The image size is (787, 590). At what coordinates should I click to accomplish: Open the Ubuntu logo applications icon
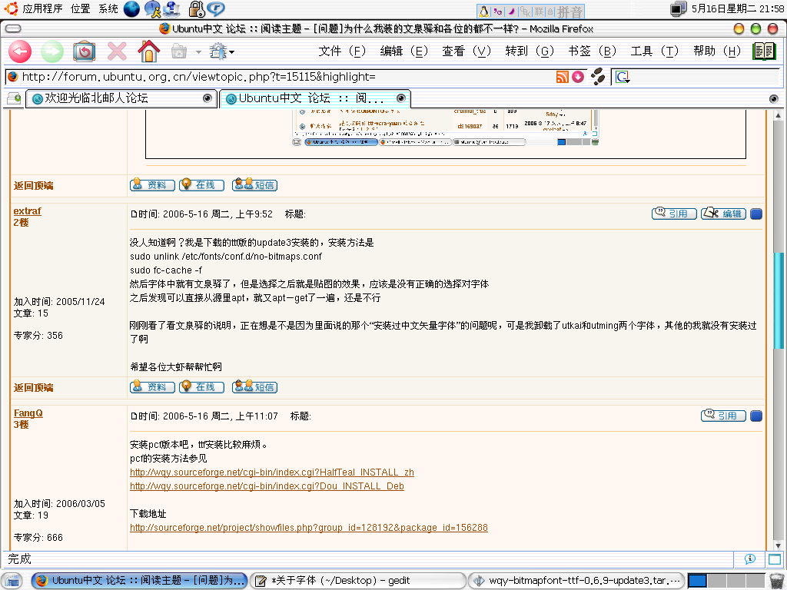(x=11, y=8)
